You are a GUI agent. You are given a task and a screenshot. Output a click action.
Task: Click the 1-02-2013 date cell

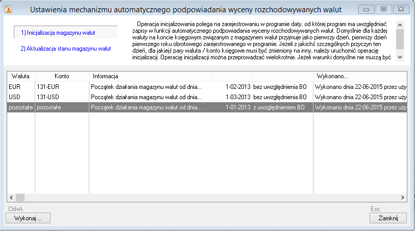238,87
